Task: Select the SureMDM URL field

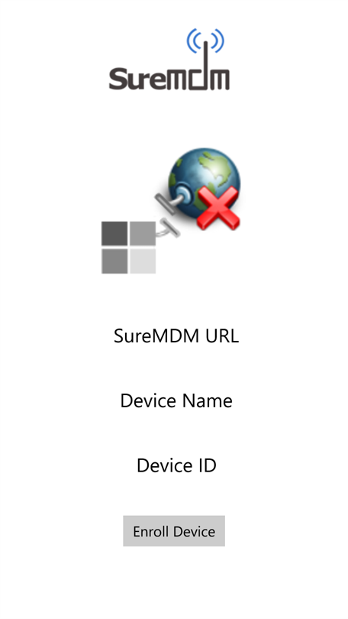Action: click(x=176, y=336)
